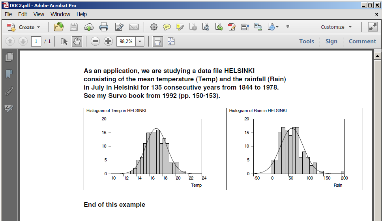Open the settings gear icon

pos(154,27)
